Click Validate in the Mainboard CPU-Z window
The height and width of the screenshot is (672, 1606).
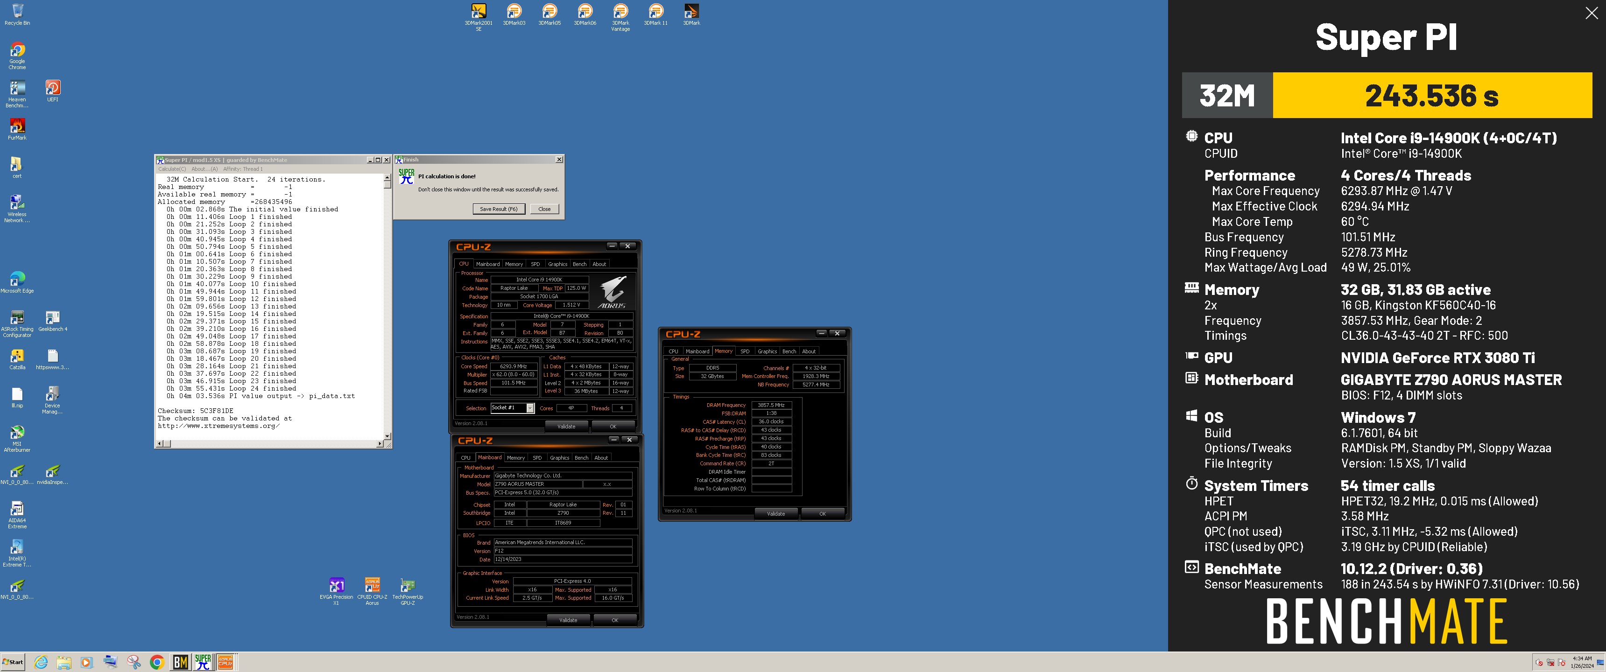coord(568,620)
